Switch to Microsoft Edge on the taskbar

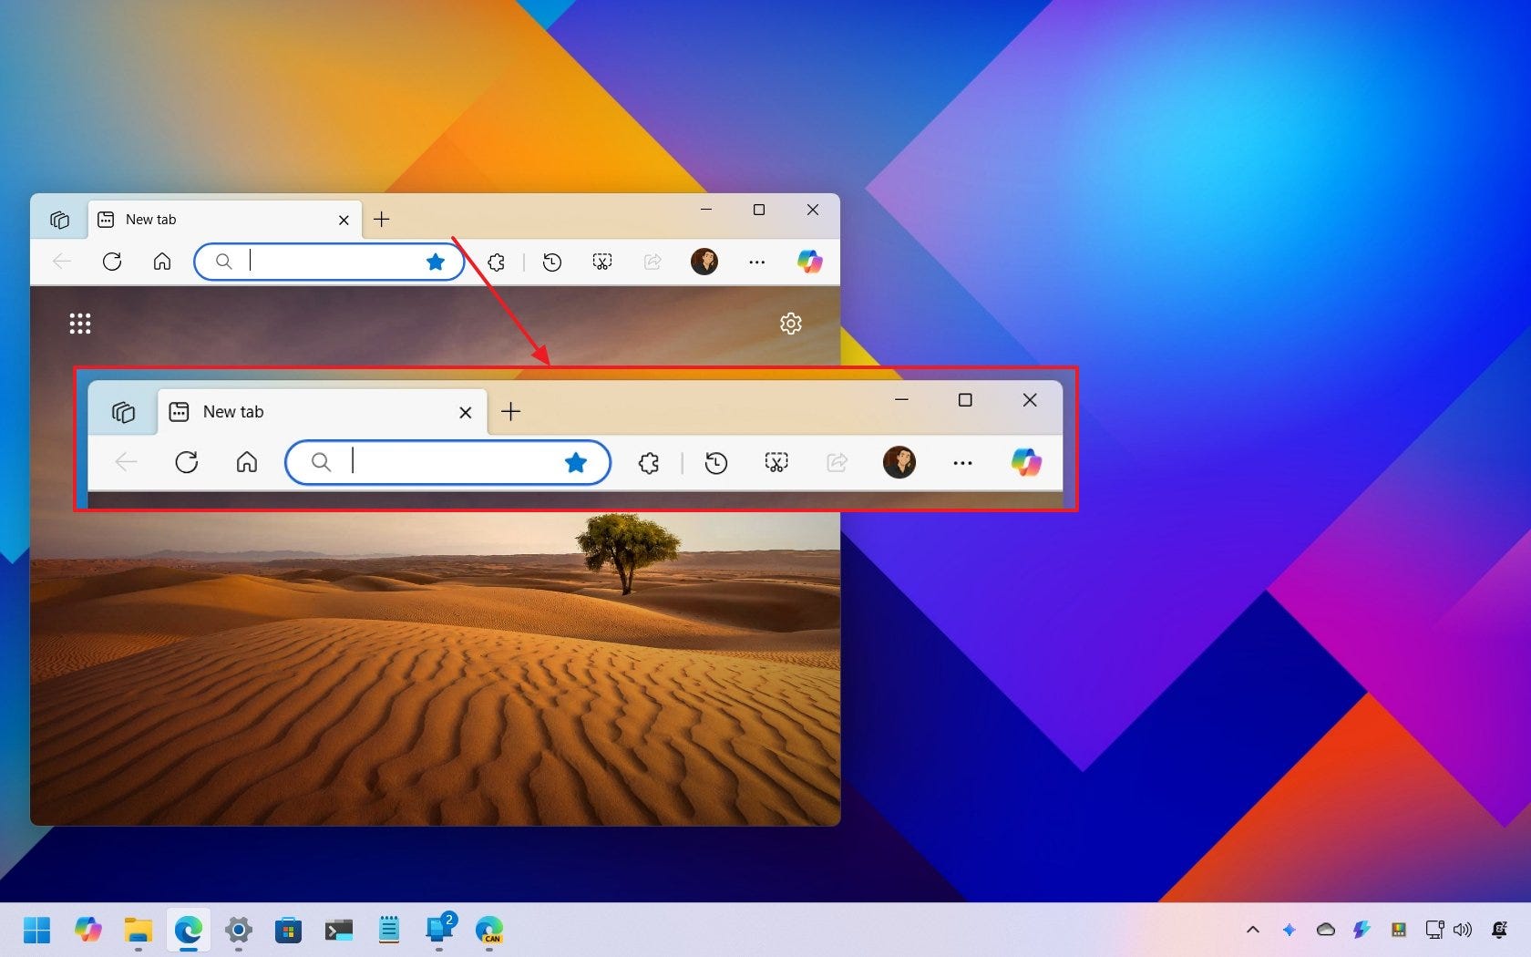click(189, 930)
